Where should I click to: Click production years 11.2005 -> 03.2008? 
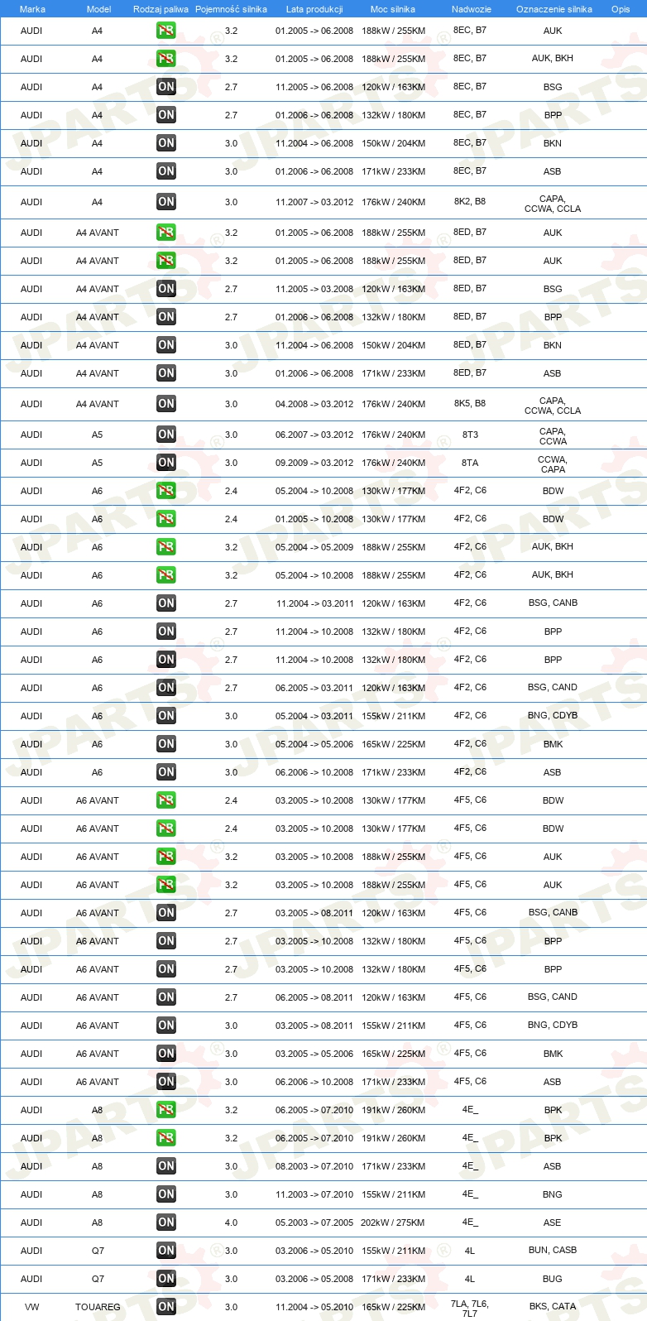314,289
